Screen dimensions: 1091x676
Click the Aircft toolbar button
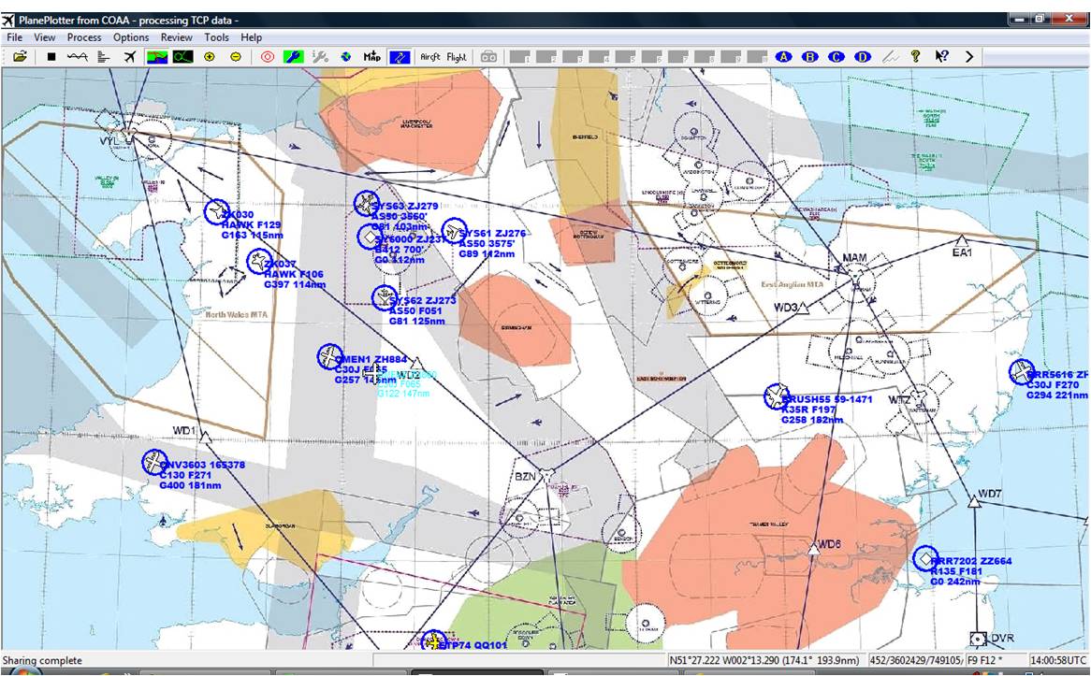coord(430,57)
